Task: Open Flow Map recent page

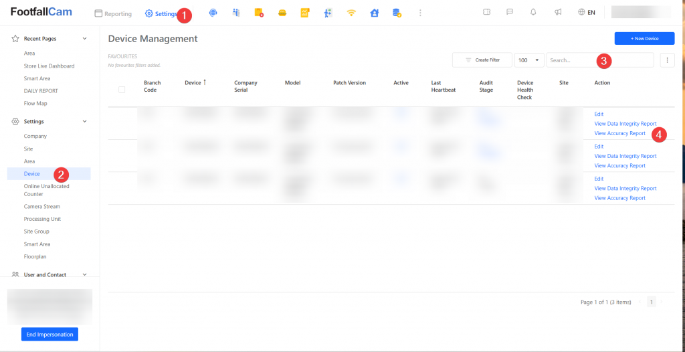Action: pos(35,104)
